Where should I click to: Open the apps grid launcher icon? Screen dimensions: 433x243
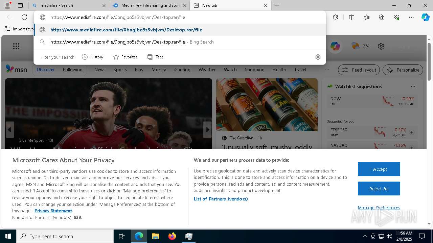[16, 46]
